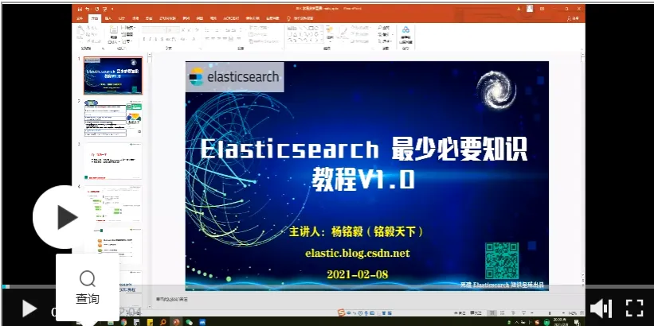Click the zoom percentage in the status bar
Viewport: 654px width, 326px height.
coord(572,313)
